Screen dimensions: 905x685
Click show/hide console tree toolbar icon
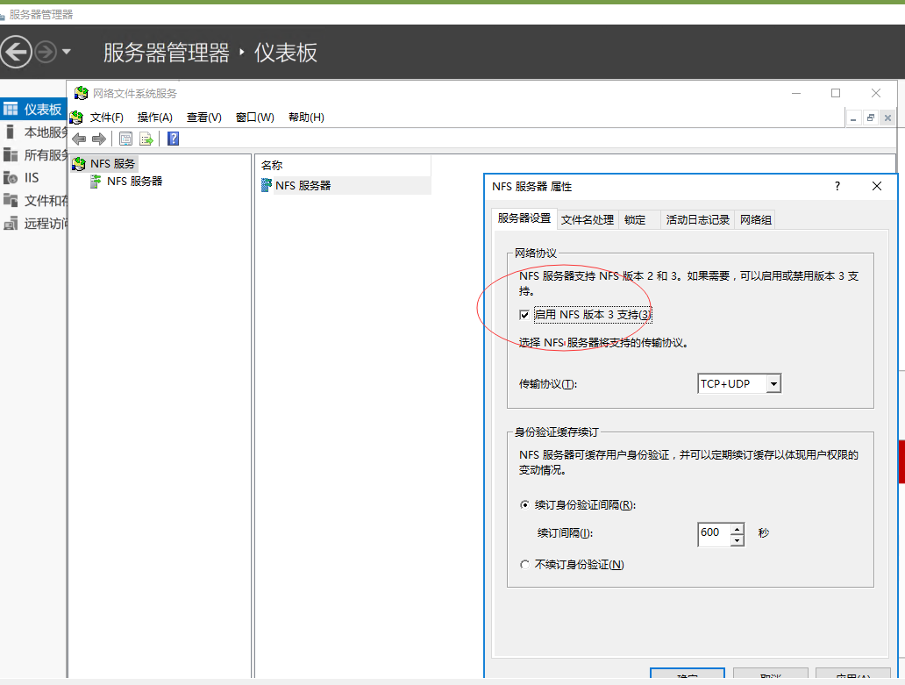[125, 139]
